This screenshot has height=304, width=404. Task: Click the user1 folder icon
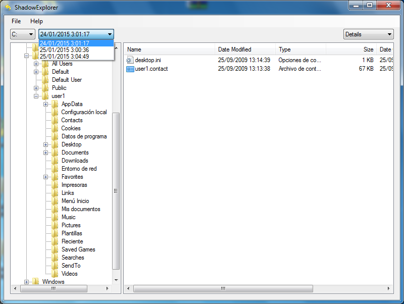pyautogui.click(x=45, y=96)
